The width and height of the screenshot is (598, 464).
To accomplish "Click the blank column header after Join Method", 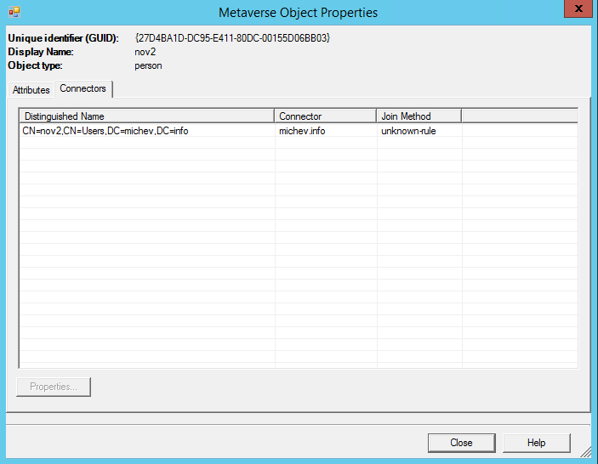I will pos(519,116).
